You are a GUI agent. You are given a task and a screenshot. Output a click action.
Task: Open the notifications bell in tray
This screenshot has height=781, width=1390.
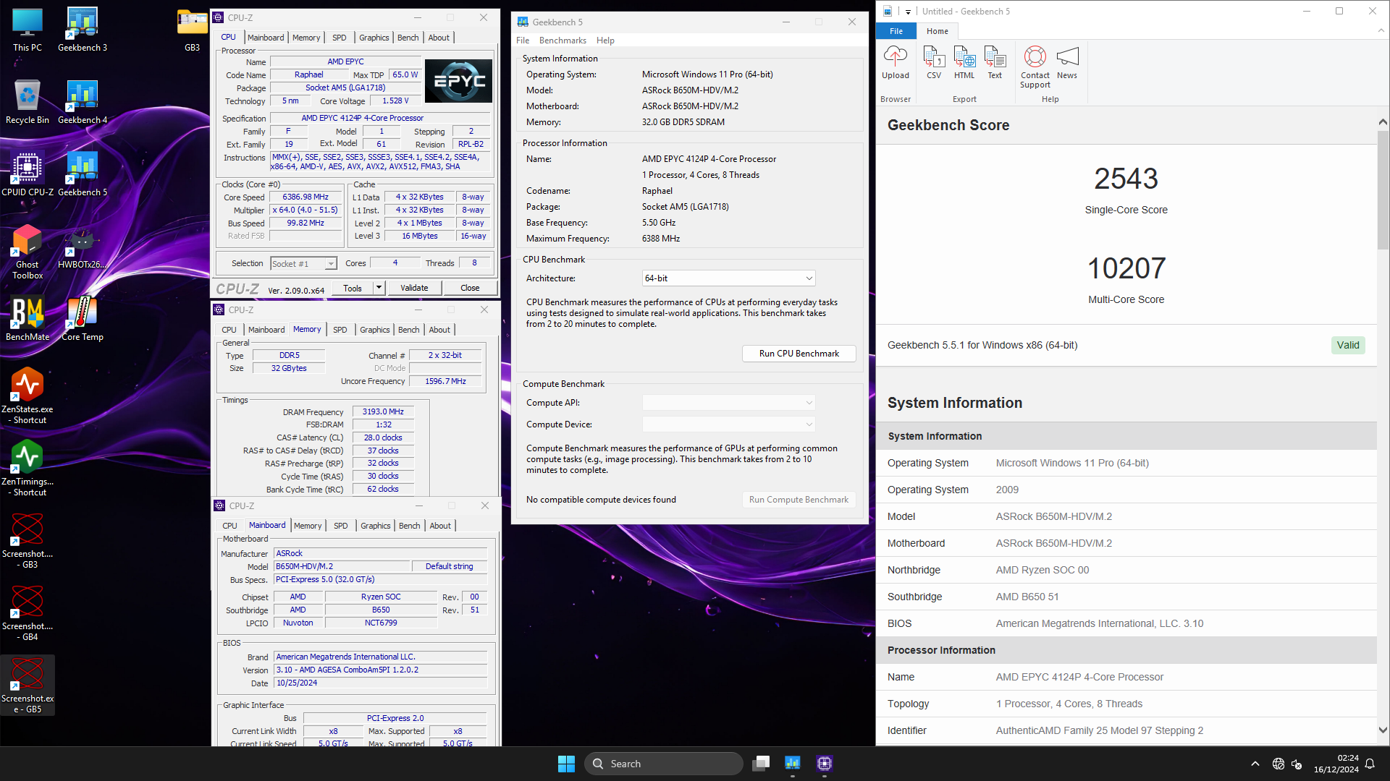coord(1370,764)
